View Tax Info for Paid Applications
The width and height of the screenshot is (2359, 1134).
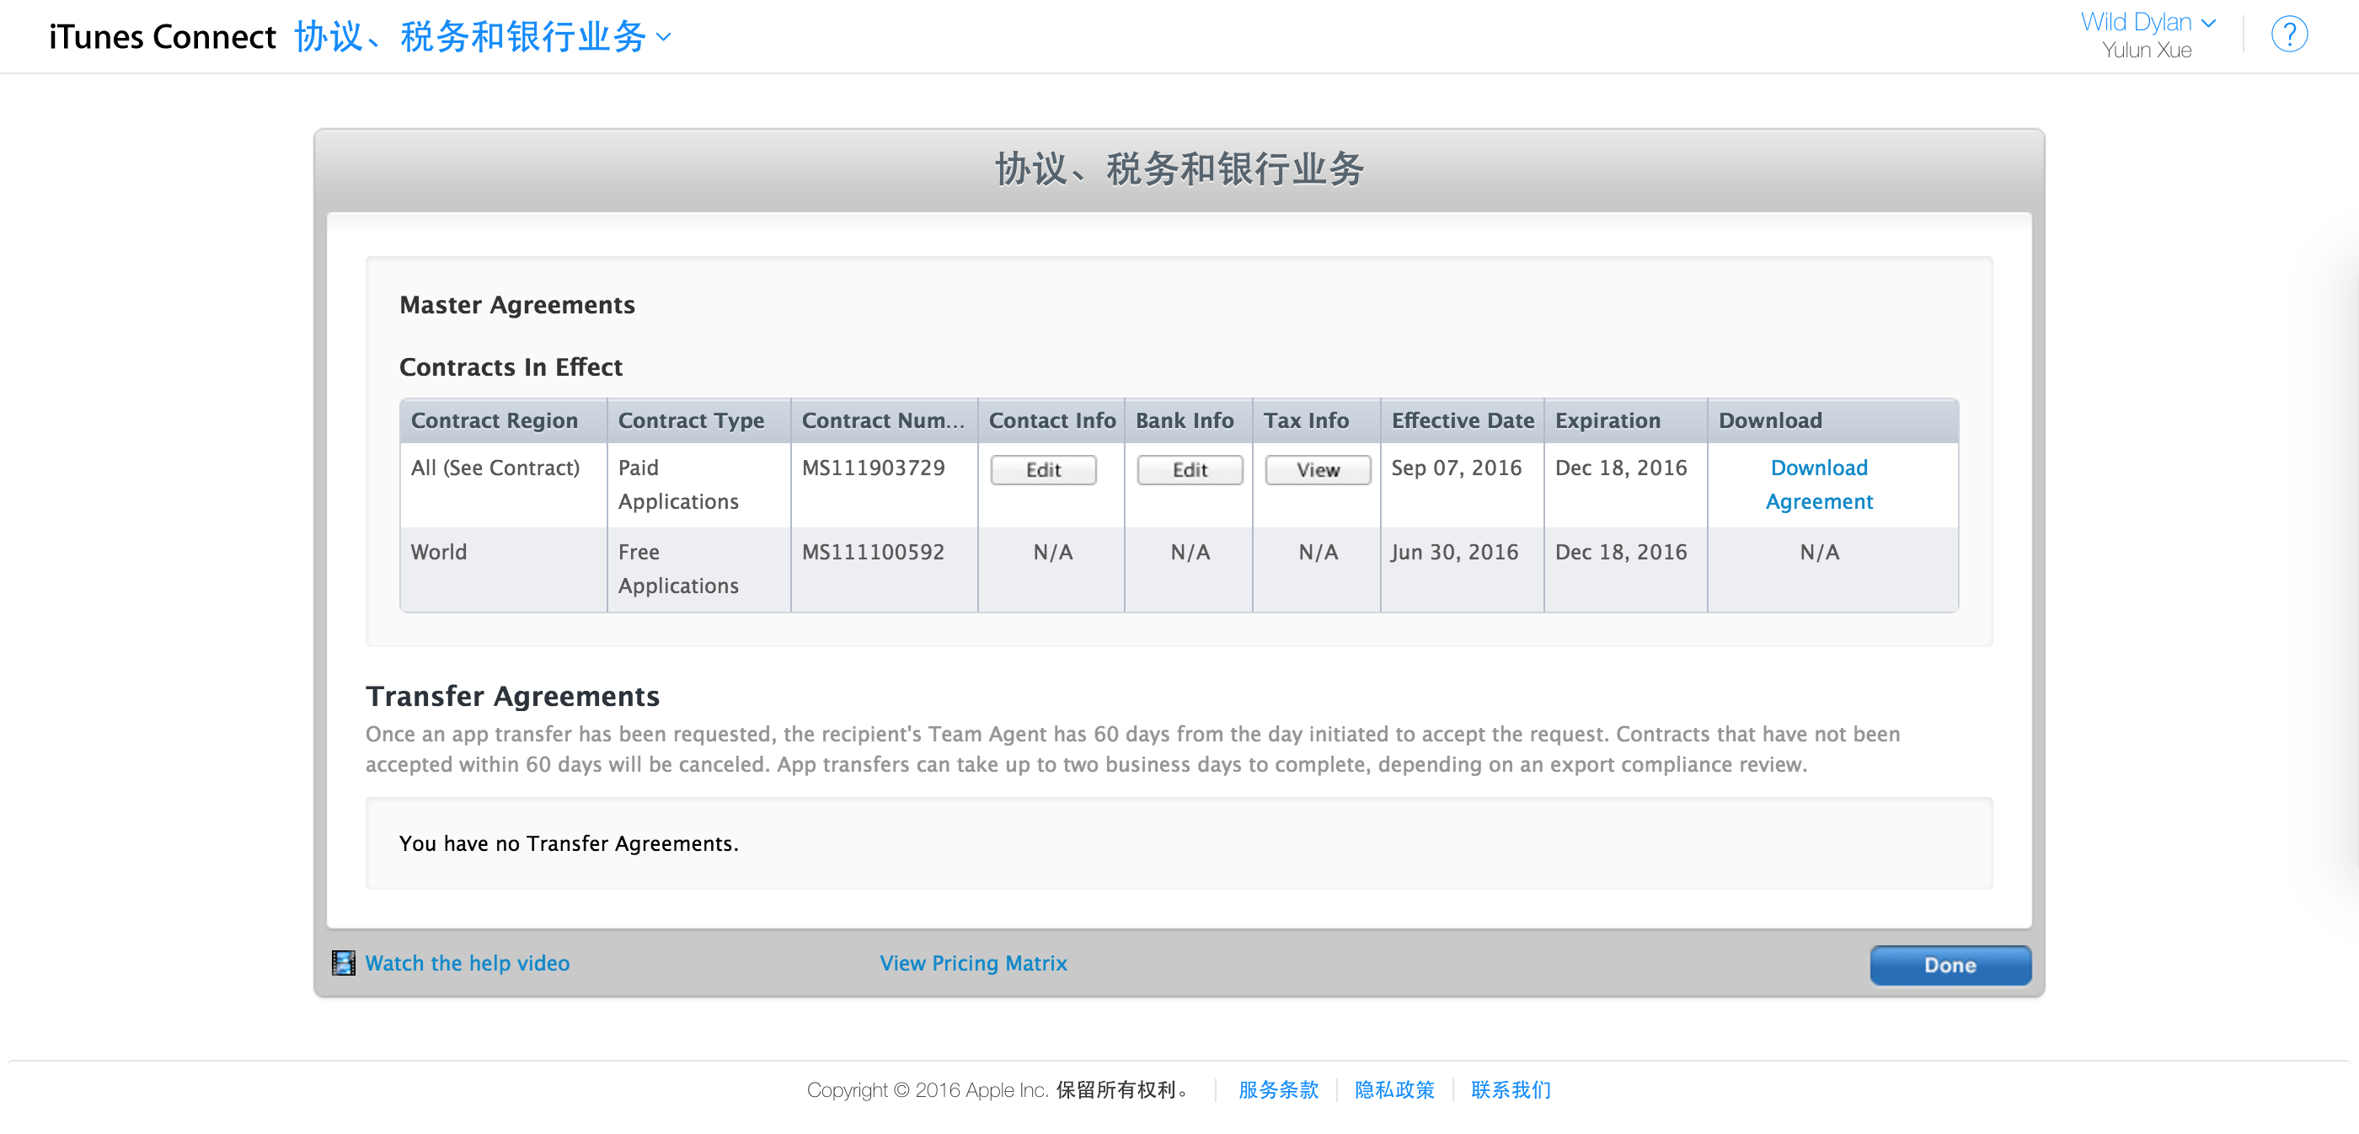(1317, 470)
